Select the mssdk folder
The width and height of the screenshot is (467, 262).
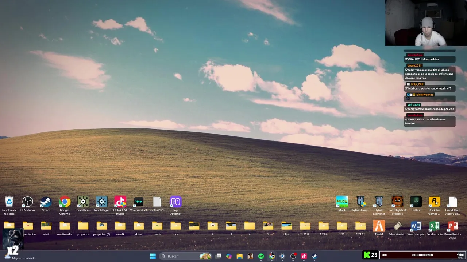tap(120, 229)
